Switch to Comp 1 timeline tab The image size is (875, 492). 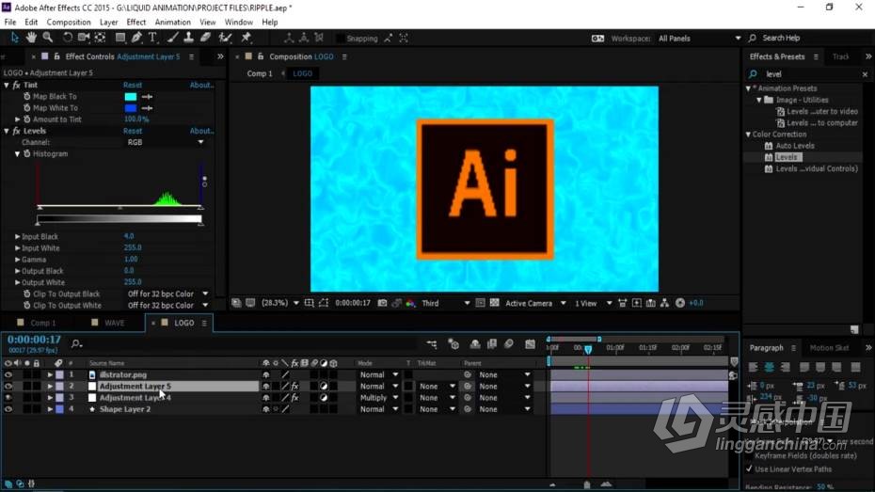pyautogui.click(x=43, y=323)
